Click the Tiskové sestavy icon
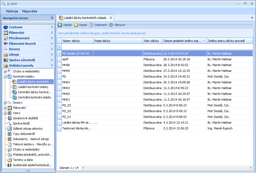Viewport: 256px width, 173px height. pos(10,144)
